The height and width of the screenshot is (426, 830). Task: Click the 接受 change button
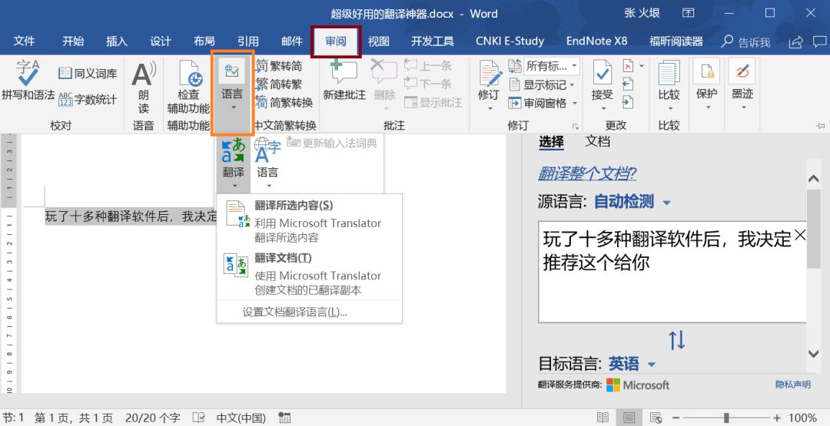603,86
